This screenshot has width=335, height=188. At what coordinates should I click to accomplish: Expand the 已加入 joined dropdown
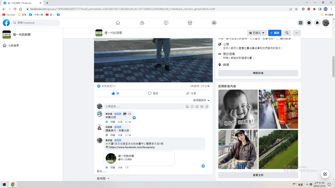point(256,33)
